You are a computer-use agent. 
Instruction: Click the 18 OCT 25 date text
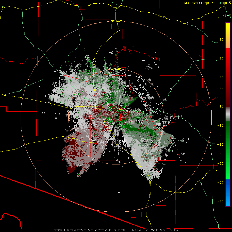coord(154,230)
